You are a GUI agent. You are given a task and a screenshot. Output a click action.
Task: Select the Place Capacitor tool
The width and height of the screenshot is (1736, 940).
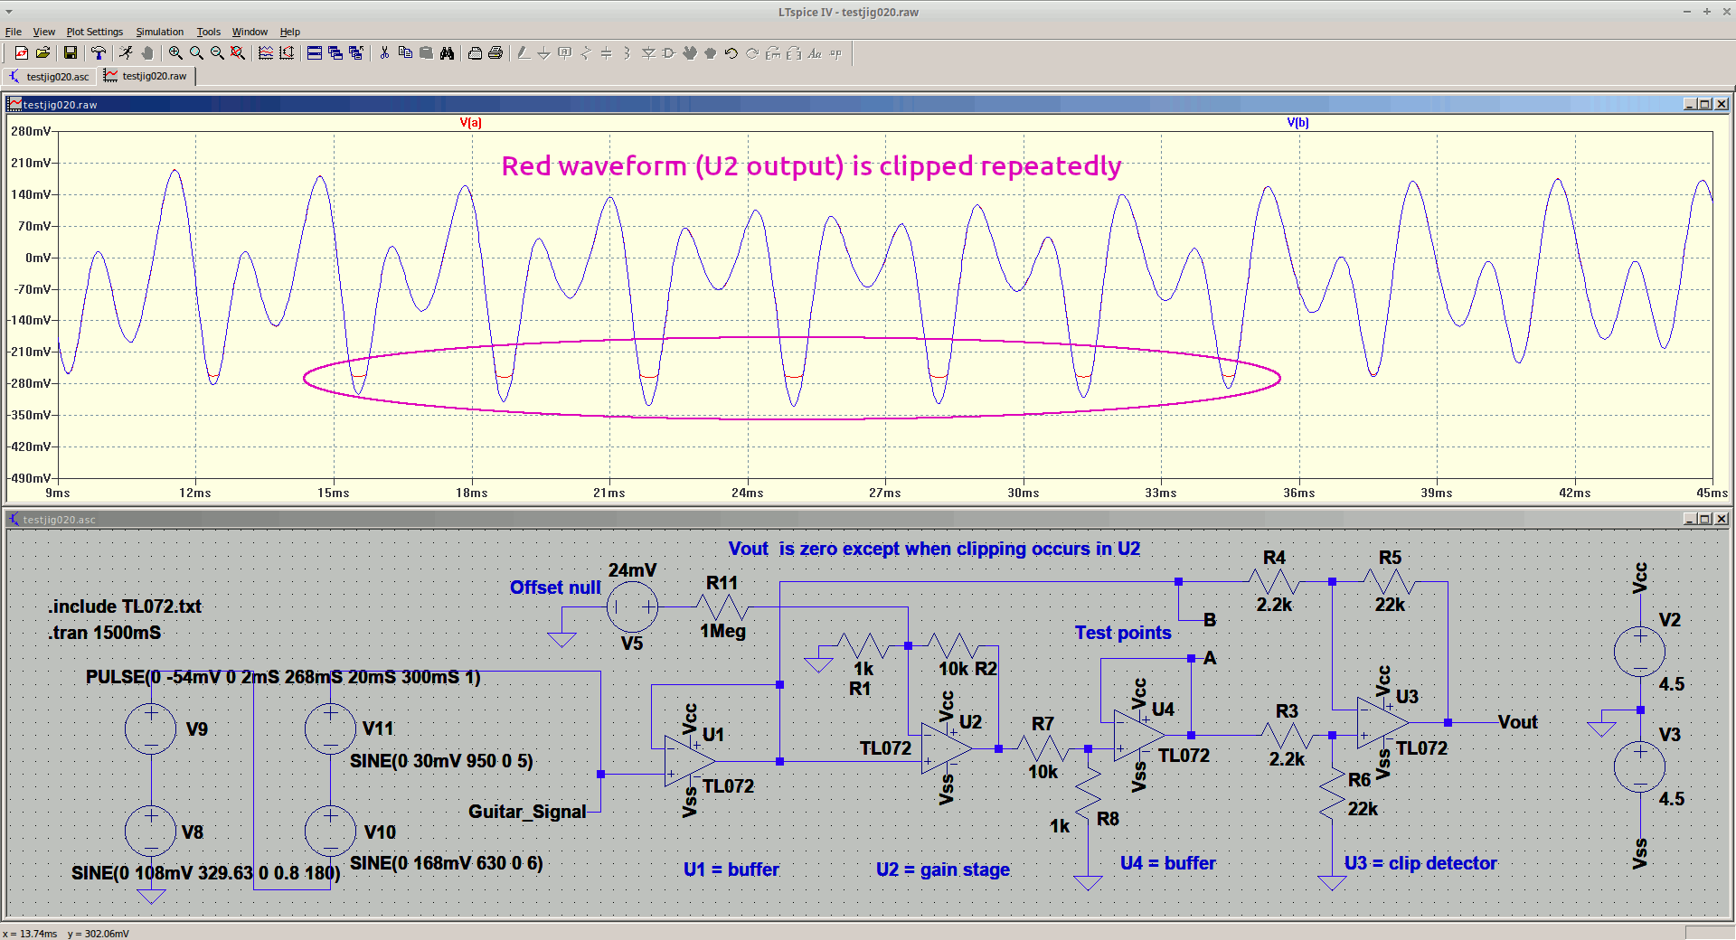(607, 53)
